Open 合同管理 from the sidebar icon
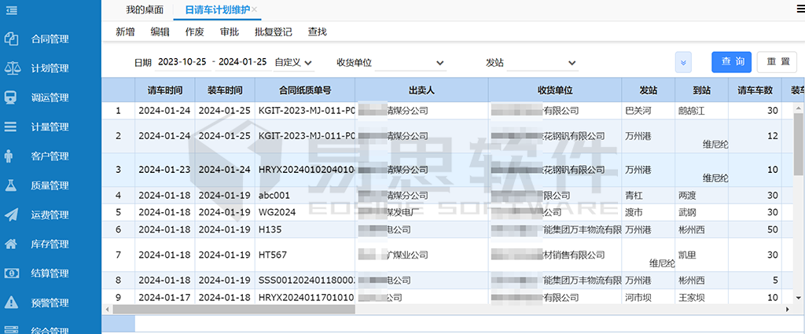805x334 pixels. pos(12,39)
